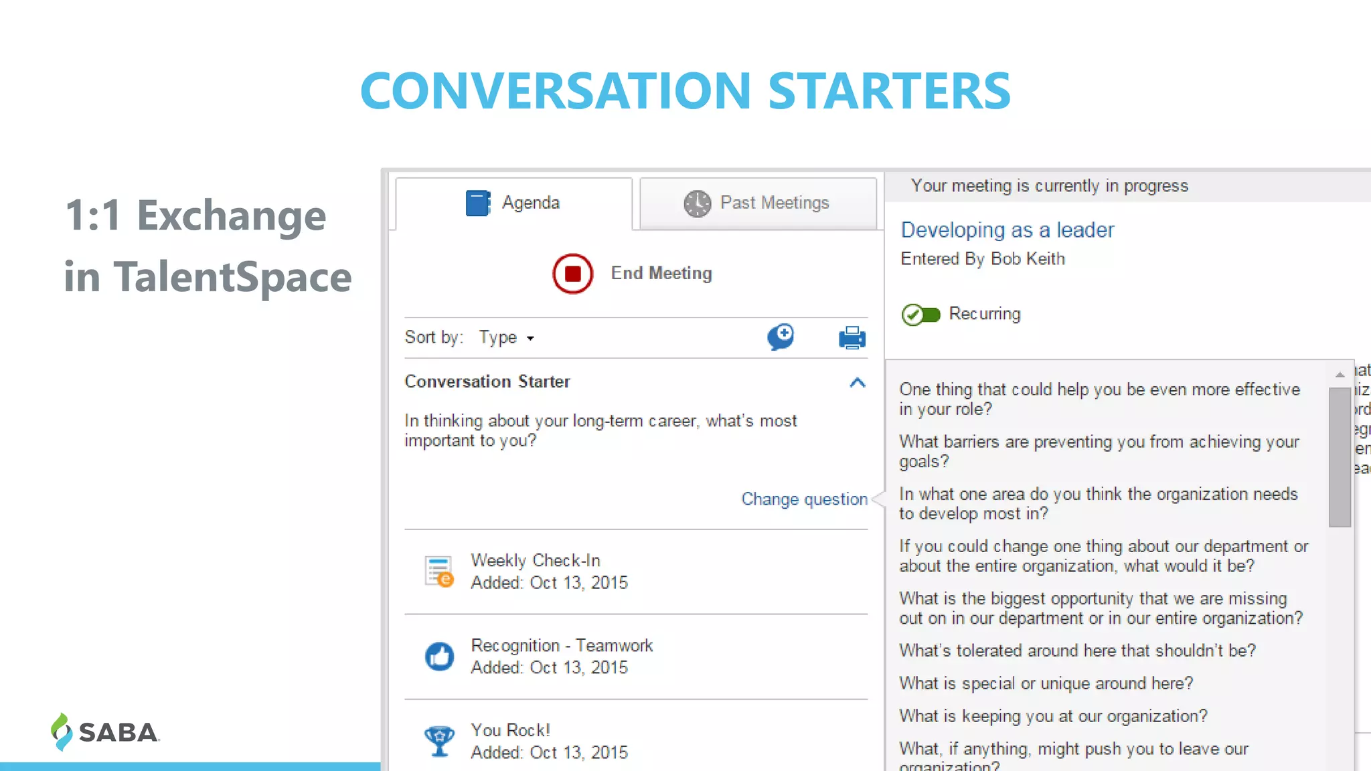
Task: Collapse the Conversation Starter section
Action: (x=858, y=382)
